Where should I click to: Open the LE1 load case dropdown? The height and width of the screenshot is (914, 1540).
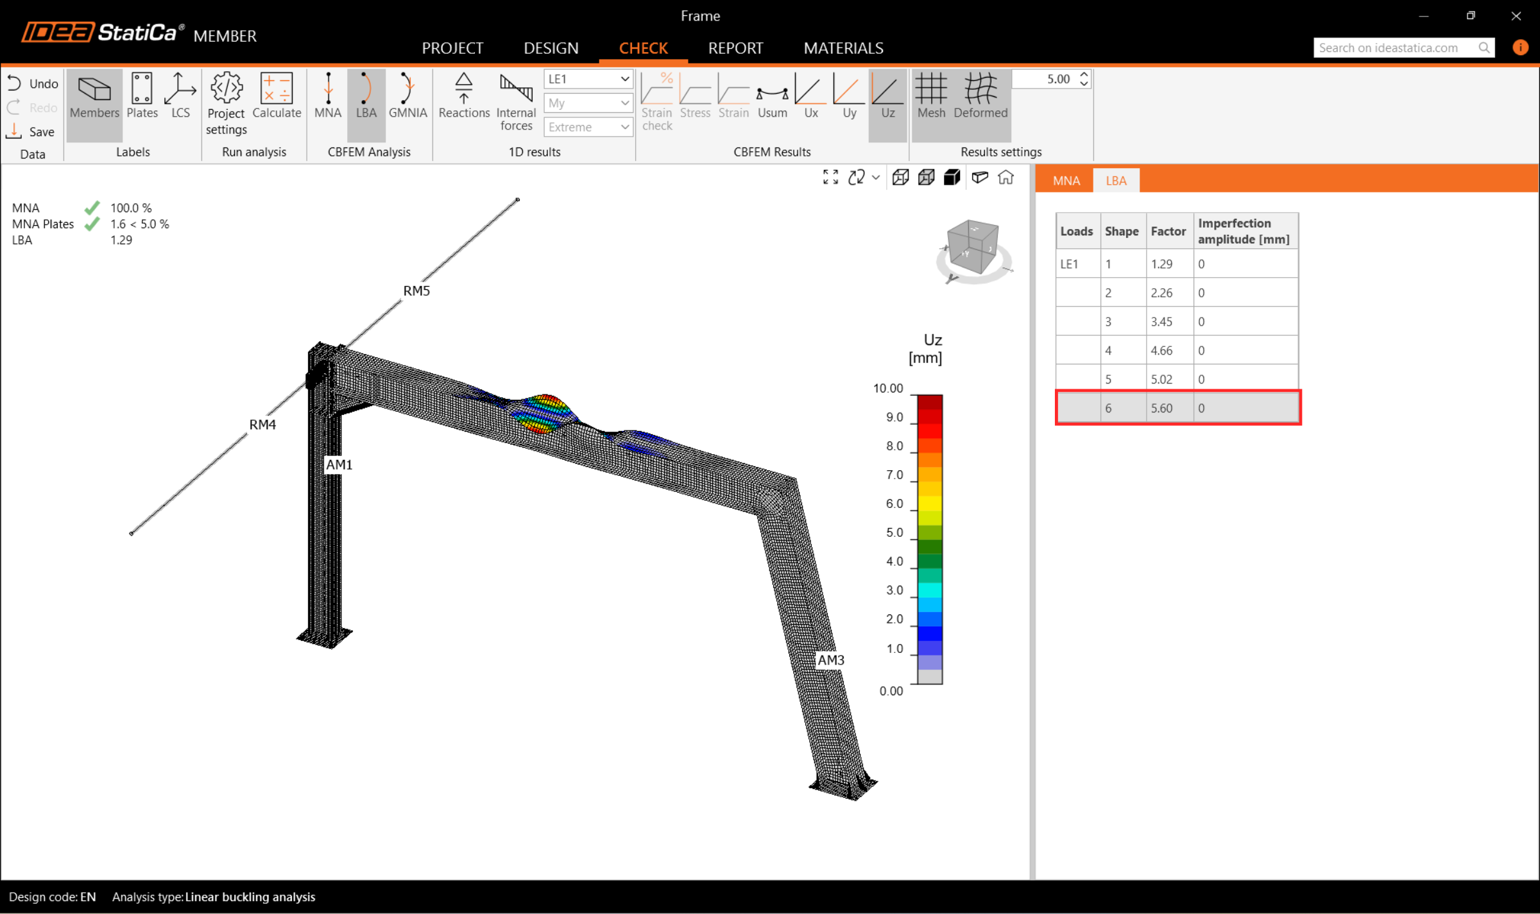click(588, 79)
